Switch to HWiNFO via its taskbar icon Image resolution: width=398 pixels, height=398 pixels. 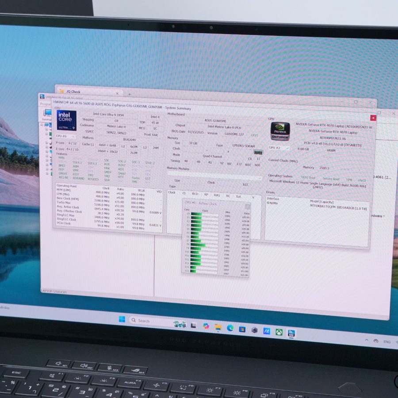[x=291, y=333]
